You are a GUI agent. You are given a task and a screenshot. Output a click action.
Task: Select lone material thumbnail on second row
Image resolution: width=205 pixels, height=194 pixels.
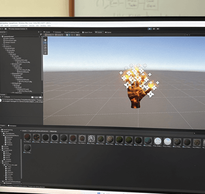pos(27,148)
